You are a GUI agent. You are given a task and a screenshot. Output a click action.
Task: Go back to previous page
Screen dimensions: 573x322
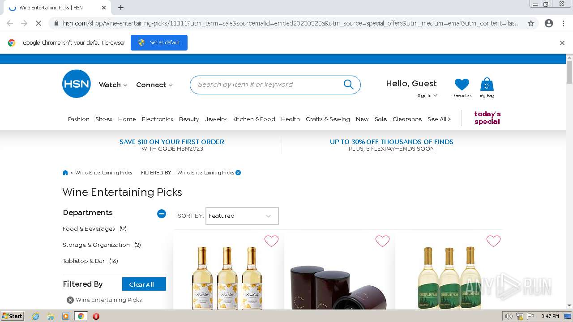(x=10, y=23)
